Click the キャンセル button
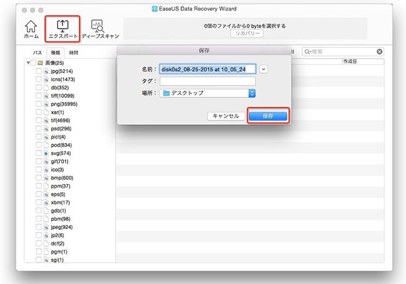 (x=226, y=116)
